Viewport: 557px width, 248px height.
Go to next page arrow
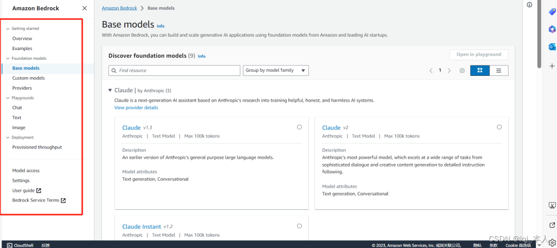[449, 70]
